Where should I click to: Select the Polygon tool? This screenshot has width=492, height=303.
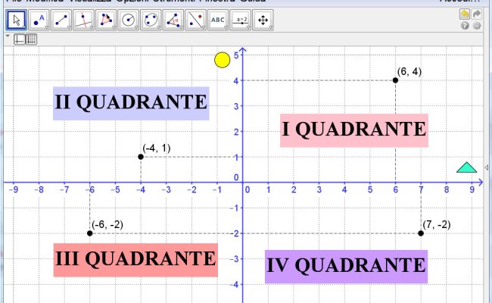click(x=106, y=20)
